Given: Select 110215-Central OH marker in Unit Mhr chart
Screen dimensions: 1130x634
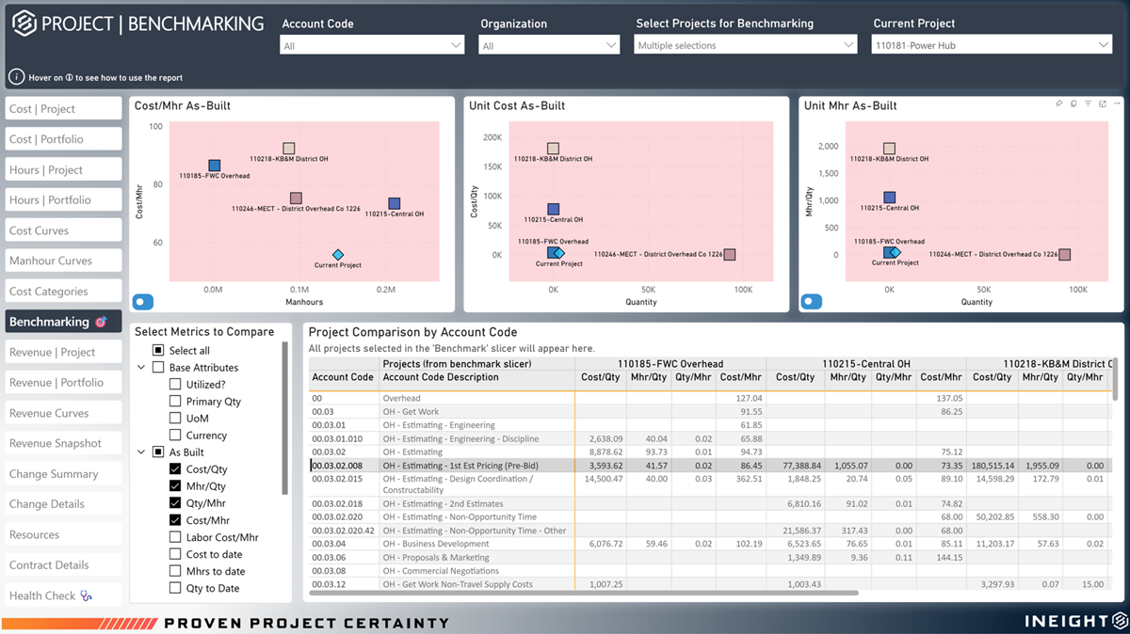Looking at the screenshot, I should click(x=889, y=198).
